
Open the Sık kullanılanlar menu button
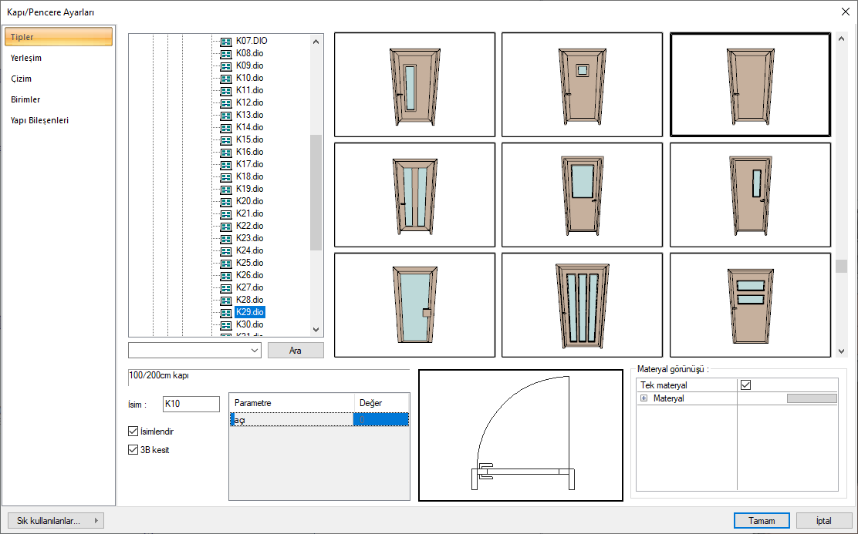(55, 521)
